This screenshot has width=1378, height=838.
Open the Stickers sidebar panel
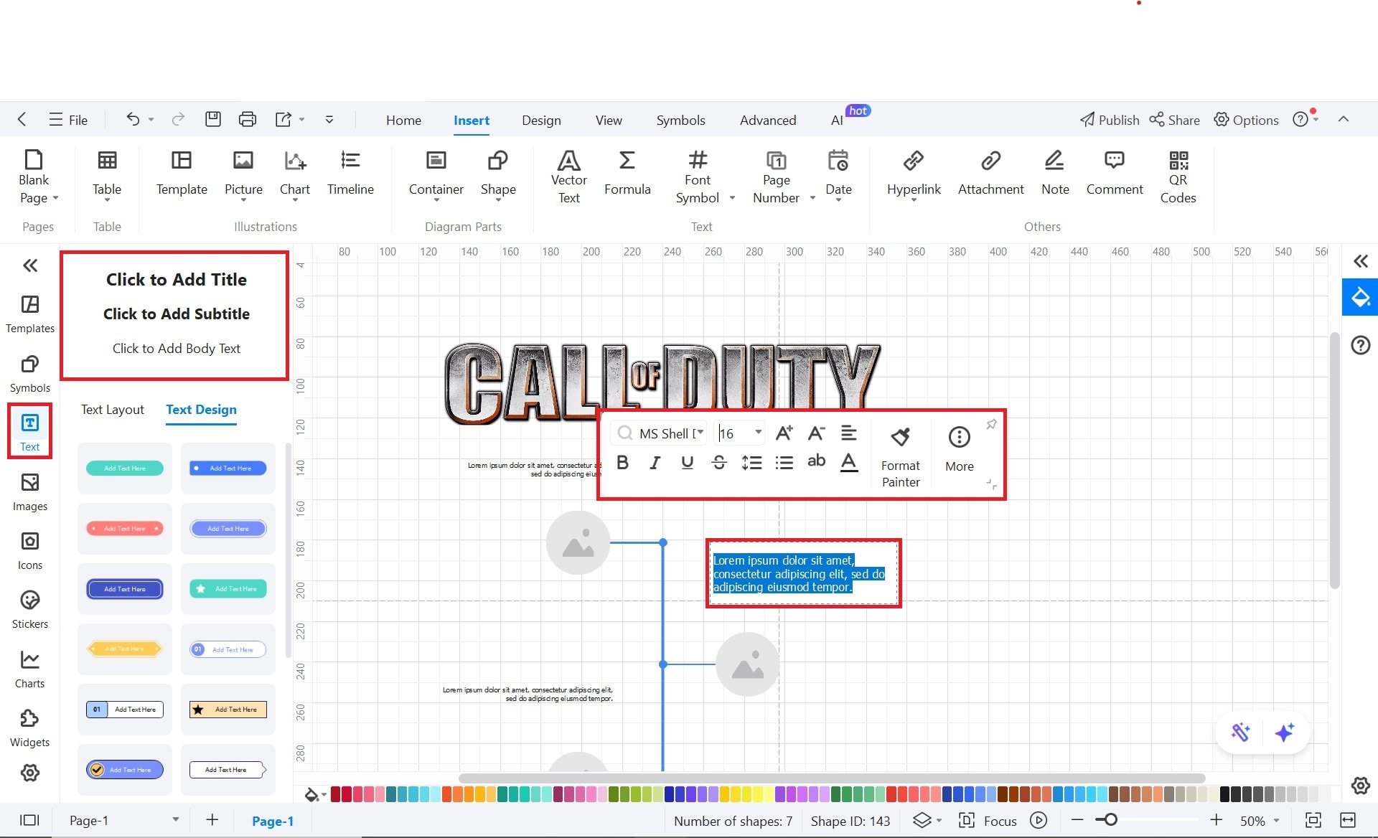pyautogui.click(x=30, y=610)
